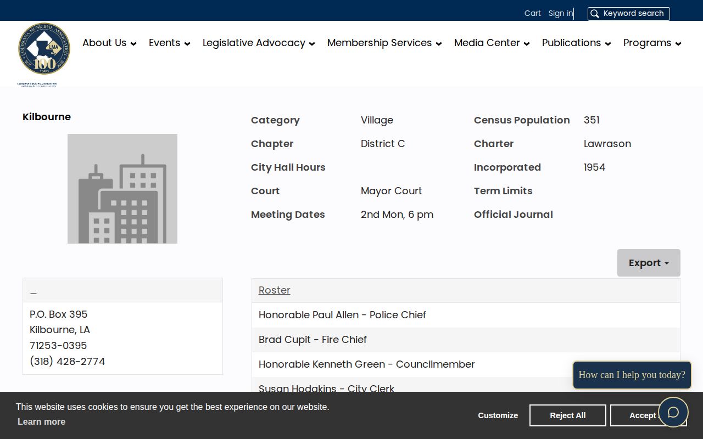Click the P.O. Box 395 address line

59,314
